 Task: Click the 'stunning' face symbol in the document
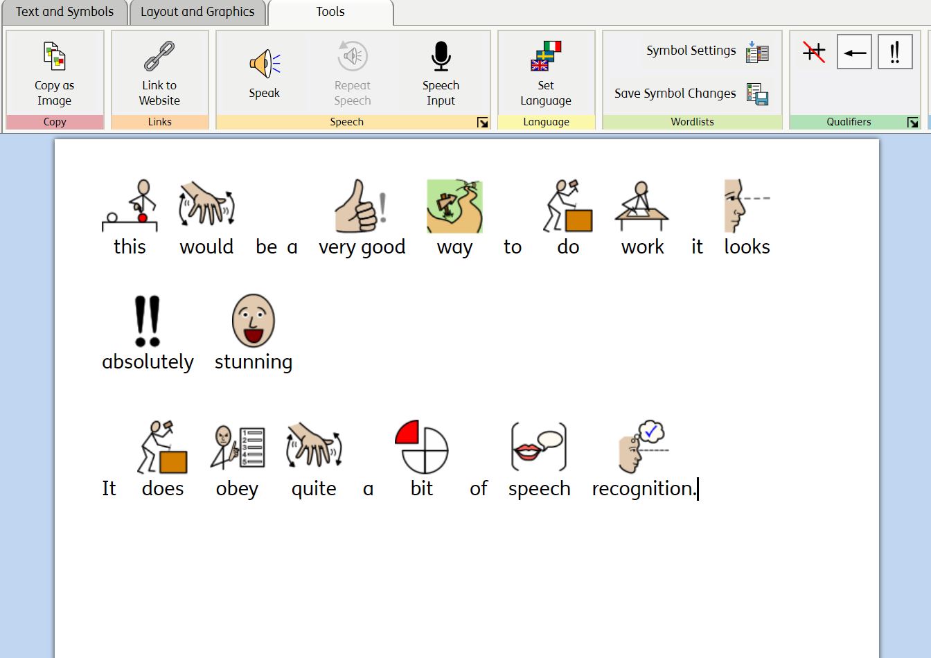tap(252, 320)
